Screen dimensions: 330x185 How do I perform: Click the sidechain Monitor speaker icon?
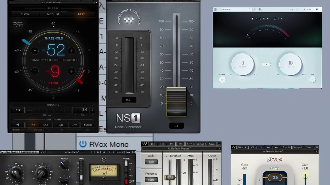(x=18, y=125)
